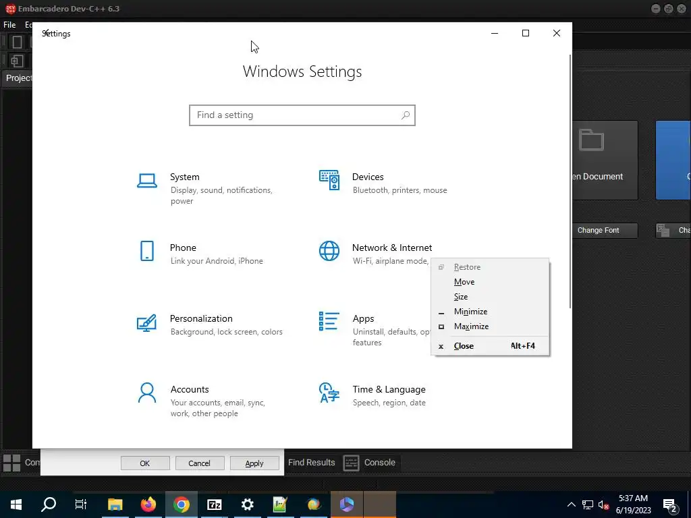Click the search magnifier in Find a setting
Screen dimensions: 691x518
click(x=406, y=115)
